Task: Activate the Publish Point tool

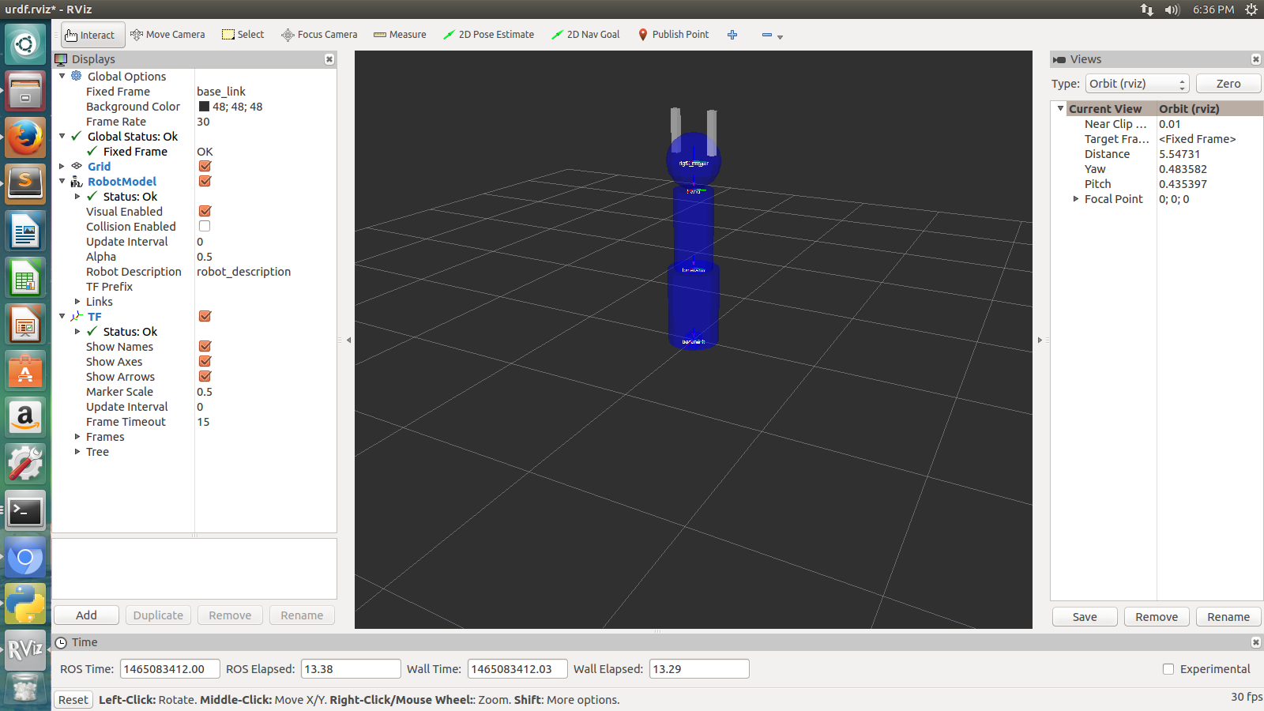Action: coord(673,35)
